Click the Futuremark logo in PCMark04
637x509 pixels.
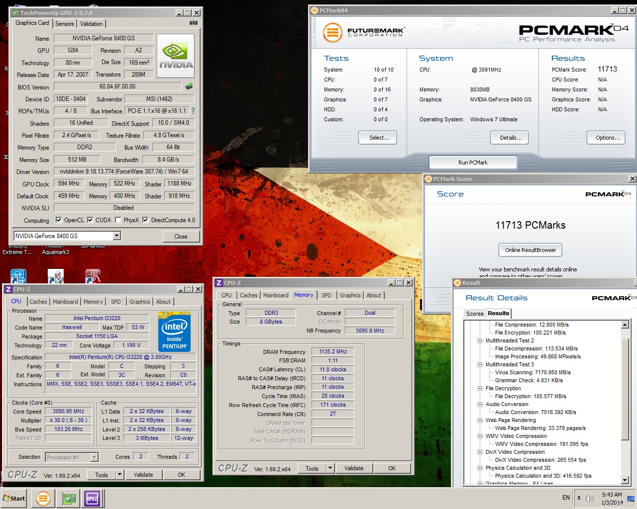pyautogui.click(x=364, y=33)
